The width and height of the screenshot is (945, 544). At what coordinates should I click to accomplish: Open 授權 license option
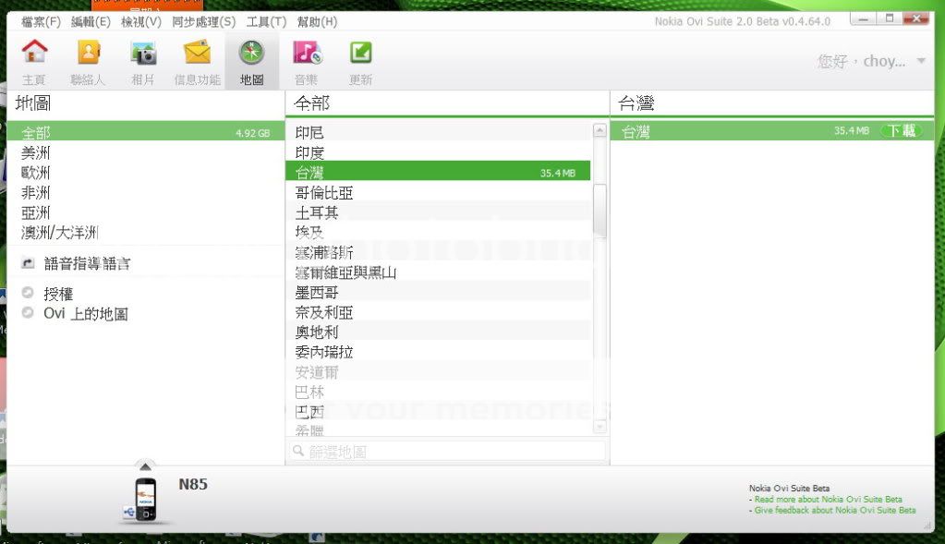(58, 294)
